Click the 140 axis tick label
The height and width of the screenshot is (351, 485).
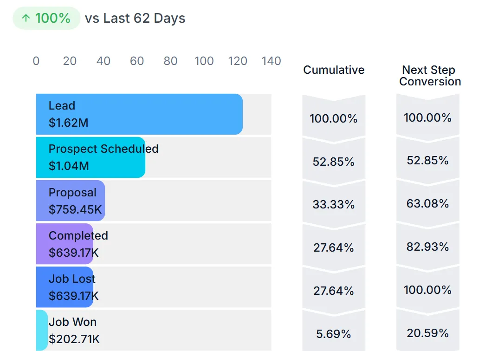tap(271, 61)
